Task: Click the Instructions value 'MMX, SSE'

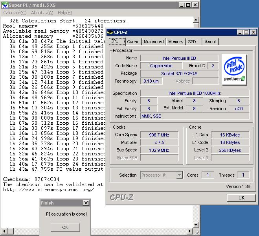Action: 195,116
